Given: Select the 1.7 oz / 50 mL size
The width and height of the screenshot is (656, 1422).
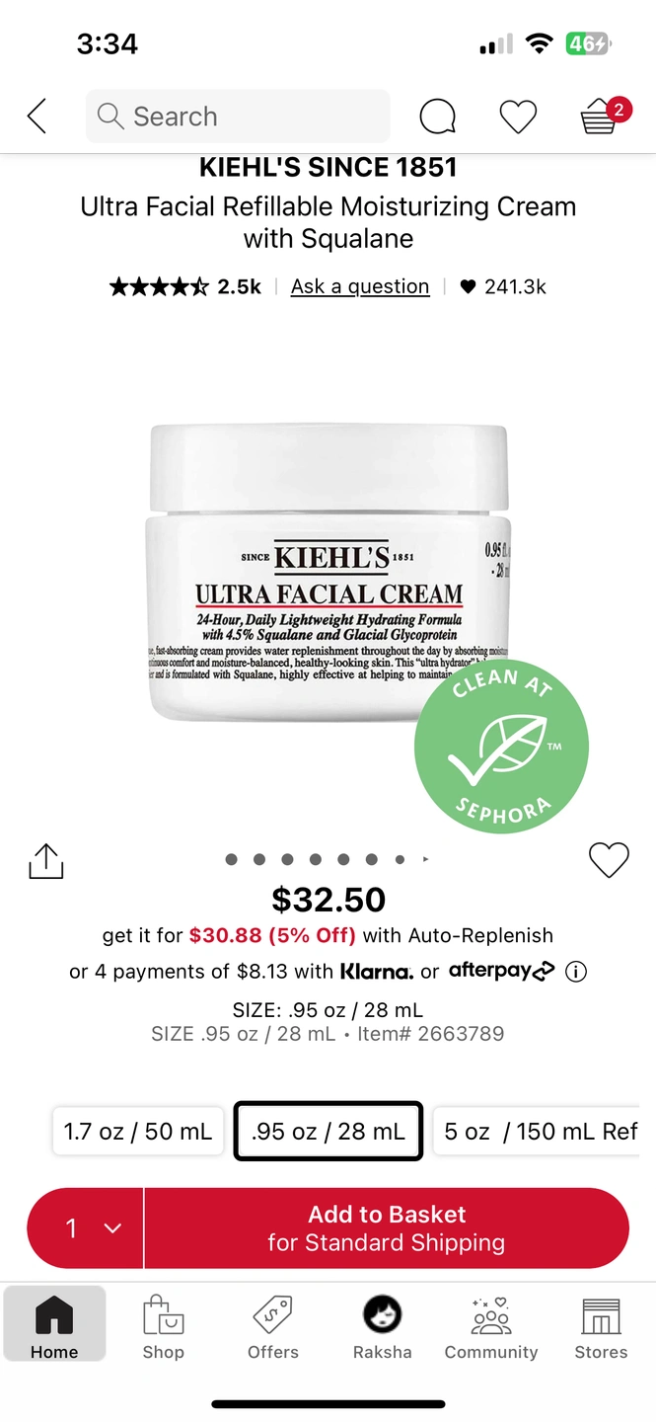Looking at the screenshot, I should point(138,1131).
